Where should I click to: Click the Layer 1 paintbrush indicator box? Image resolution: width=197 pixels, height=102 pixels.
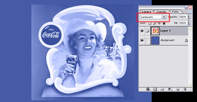(x=148, y=31)
